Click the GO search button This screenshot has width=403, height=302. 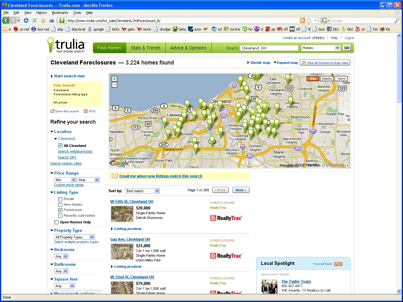click(347, 48)
